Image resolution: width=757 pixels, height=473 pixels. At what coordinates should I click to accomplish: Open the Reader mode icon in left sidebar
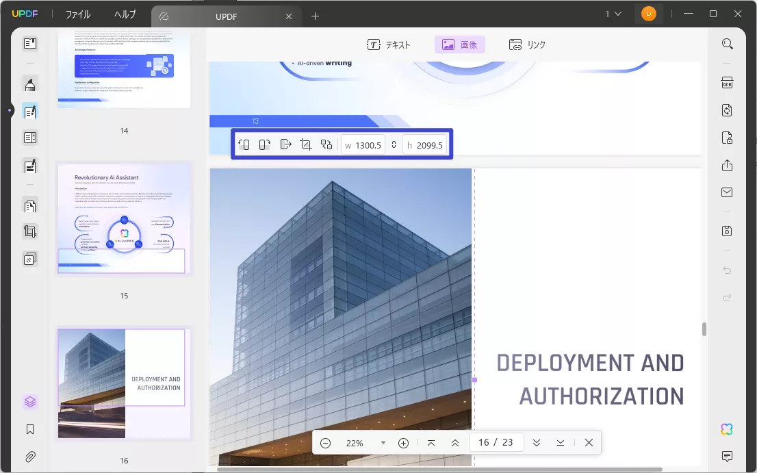(x=30, y=43)
